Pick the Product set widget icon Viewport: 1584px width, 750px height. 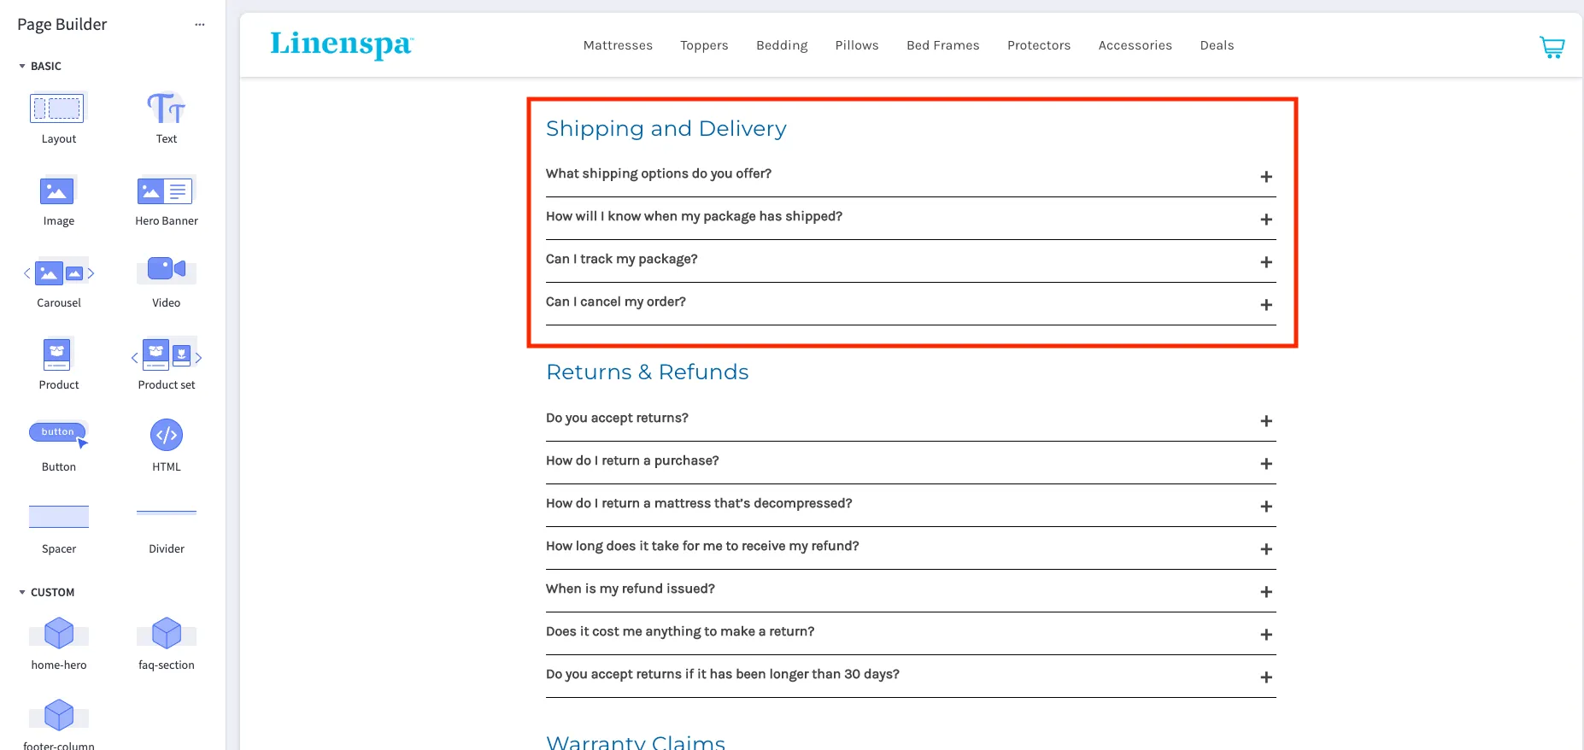(166, 354)
